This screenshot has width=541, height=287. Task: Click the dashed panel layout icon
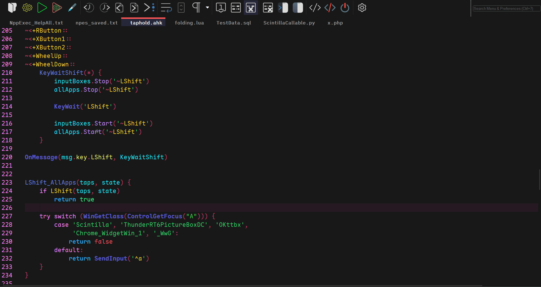236,8
